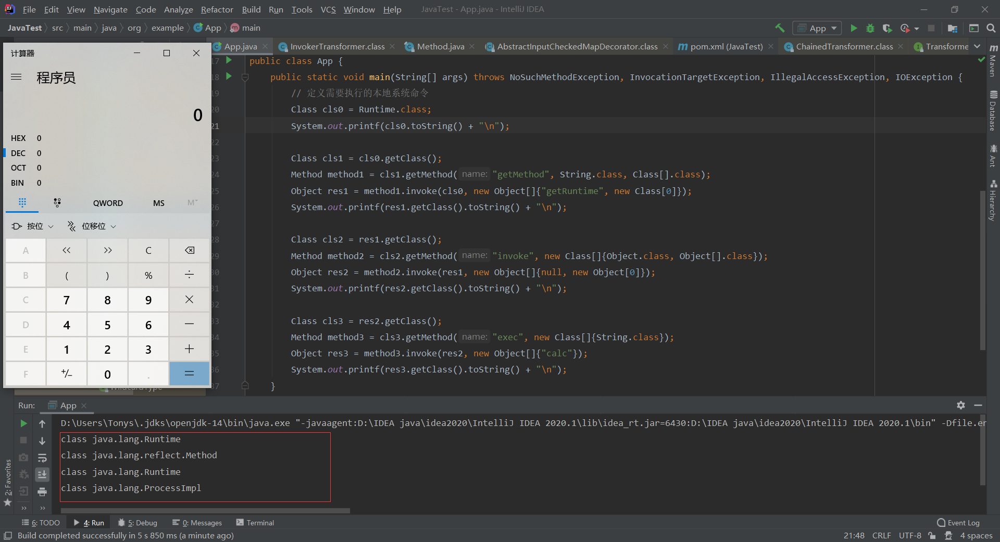Click editor vertical scrollbar

(x=982, y=270)
